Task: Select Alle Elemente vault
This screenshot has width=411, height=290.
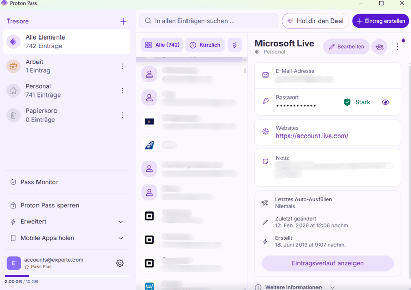Action: (x=67, y=42)
